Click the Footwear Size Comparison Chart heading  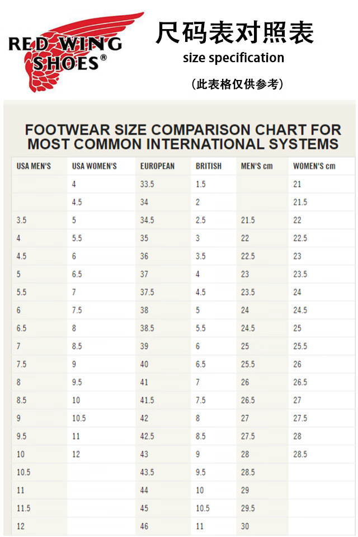[x=183, y=137]
